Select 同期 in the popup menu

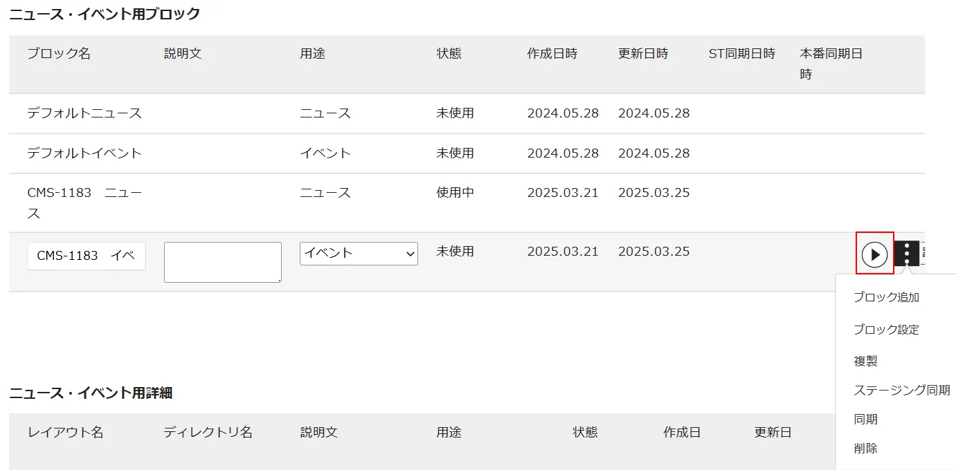[865, 419]
